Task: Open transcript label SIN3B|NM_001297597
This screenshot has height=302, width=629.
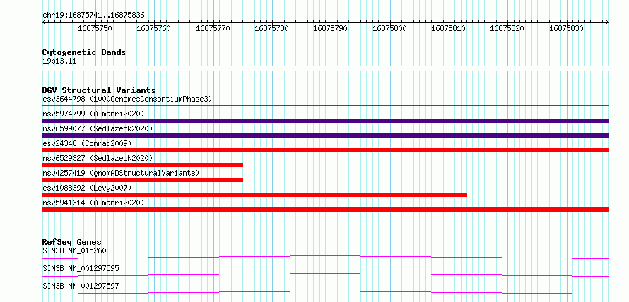Action: click(81, 286)
